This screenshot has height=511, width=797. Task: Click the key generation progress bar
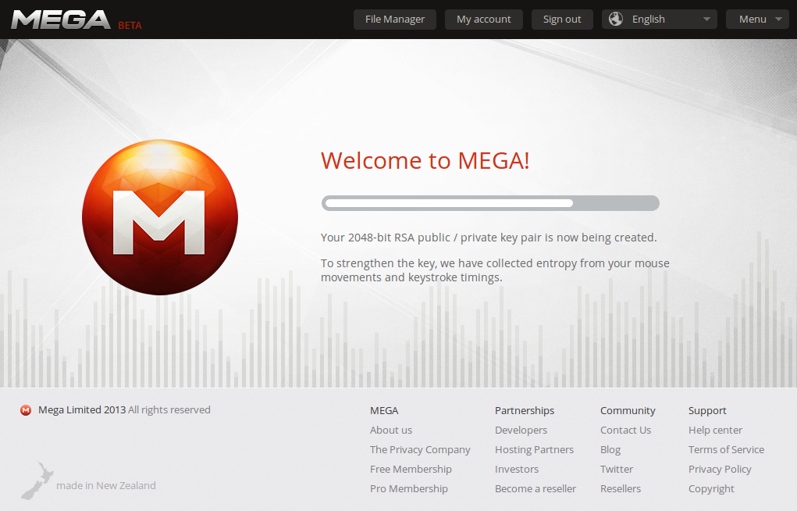click(490, 203)
